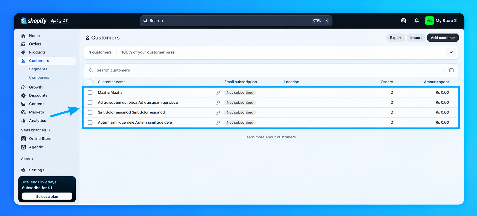Expand the customer base summary chevron
Screen dimensions: 477x216
click(x=451, y=52)
